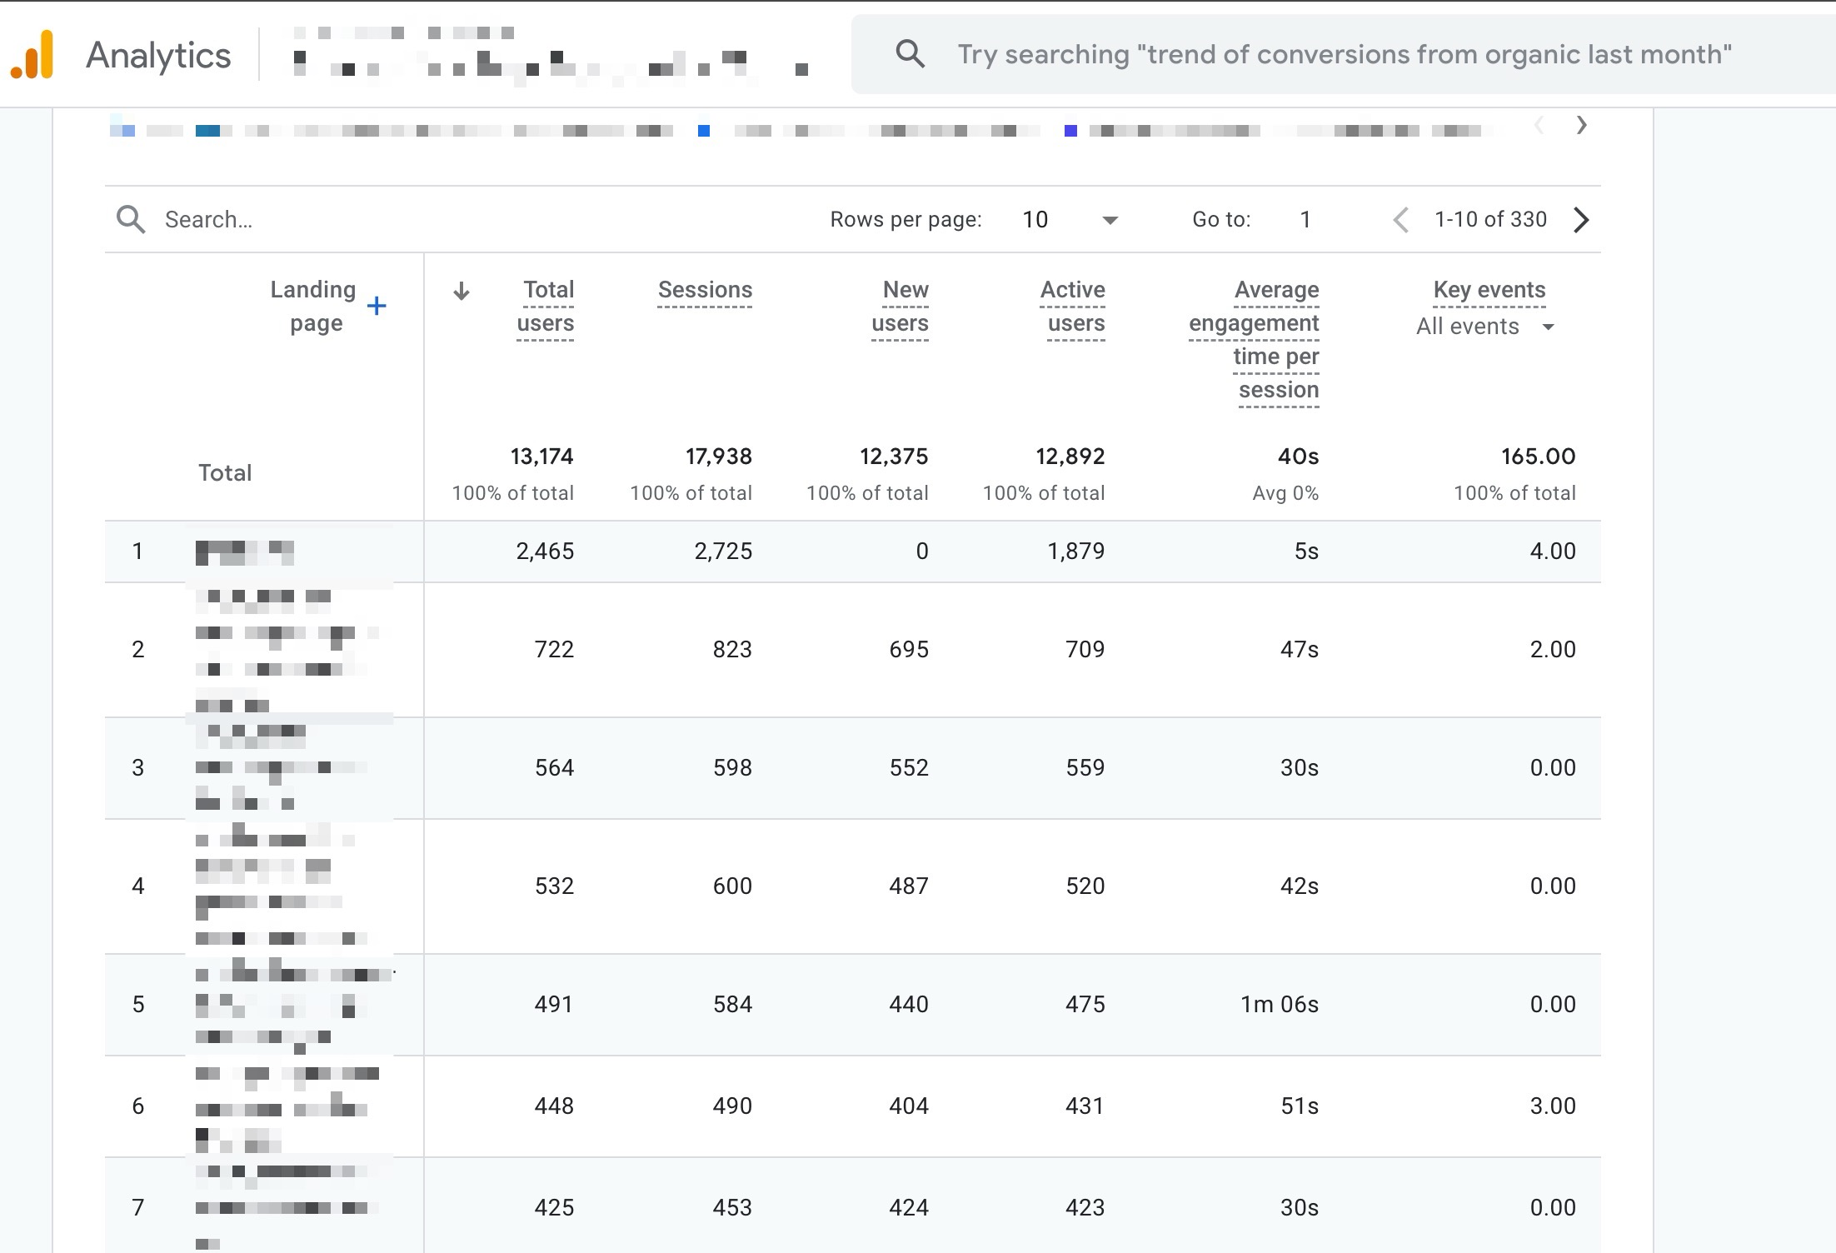Screen dimensions: 1836x1253
Task: Go to next page of table rows
Action: pyautogui.click(x=1581, y=220)
